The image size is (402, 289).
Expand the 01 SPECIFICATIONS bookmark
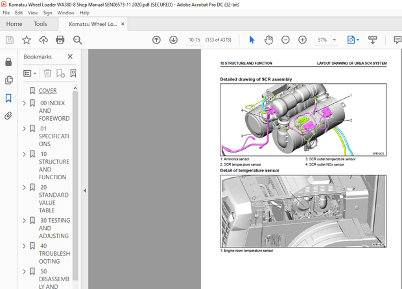[25, 129]
